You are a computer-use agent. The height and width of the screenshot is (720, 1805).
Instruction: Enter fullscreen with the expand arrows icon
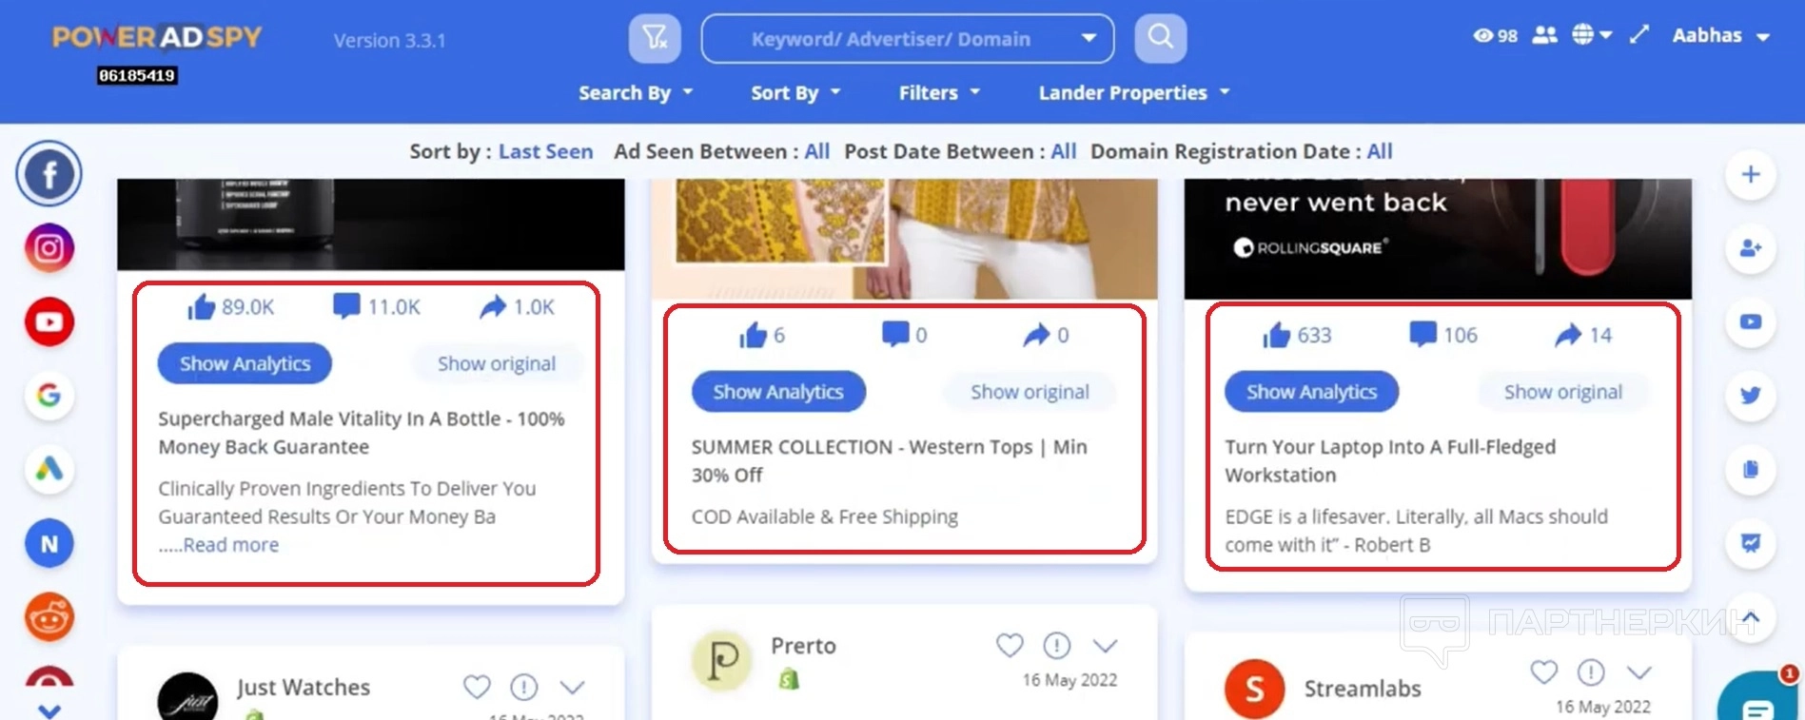(x=1638, y=35)
